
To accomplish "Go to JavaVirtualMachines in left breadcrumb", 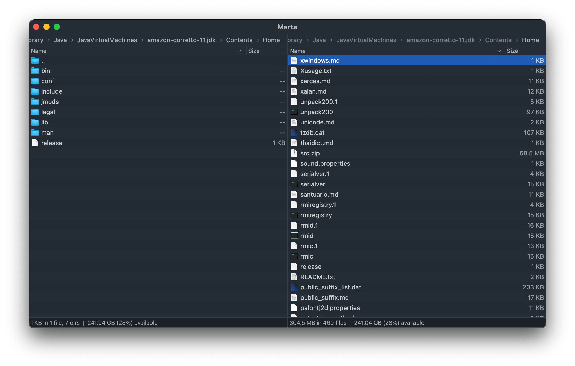I will (x=107, y=40).
